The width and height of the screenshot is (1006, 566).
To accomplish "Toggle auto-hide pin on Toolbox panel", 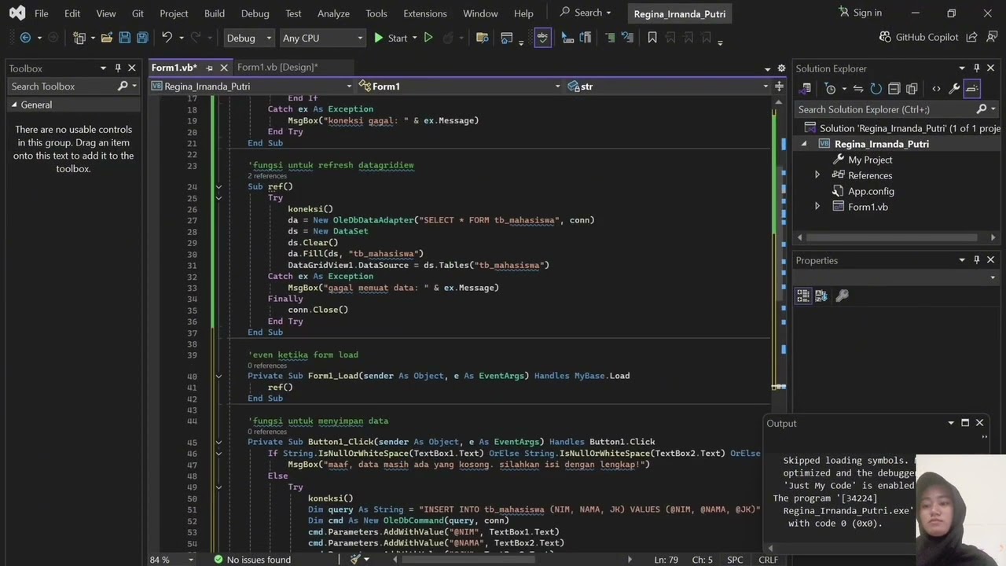I will [x=118, y=68].
